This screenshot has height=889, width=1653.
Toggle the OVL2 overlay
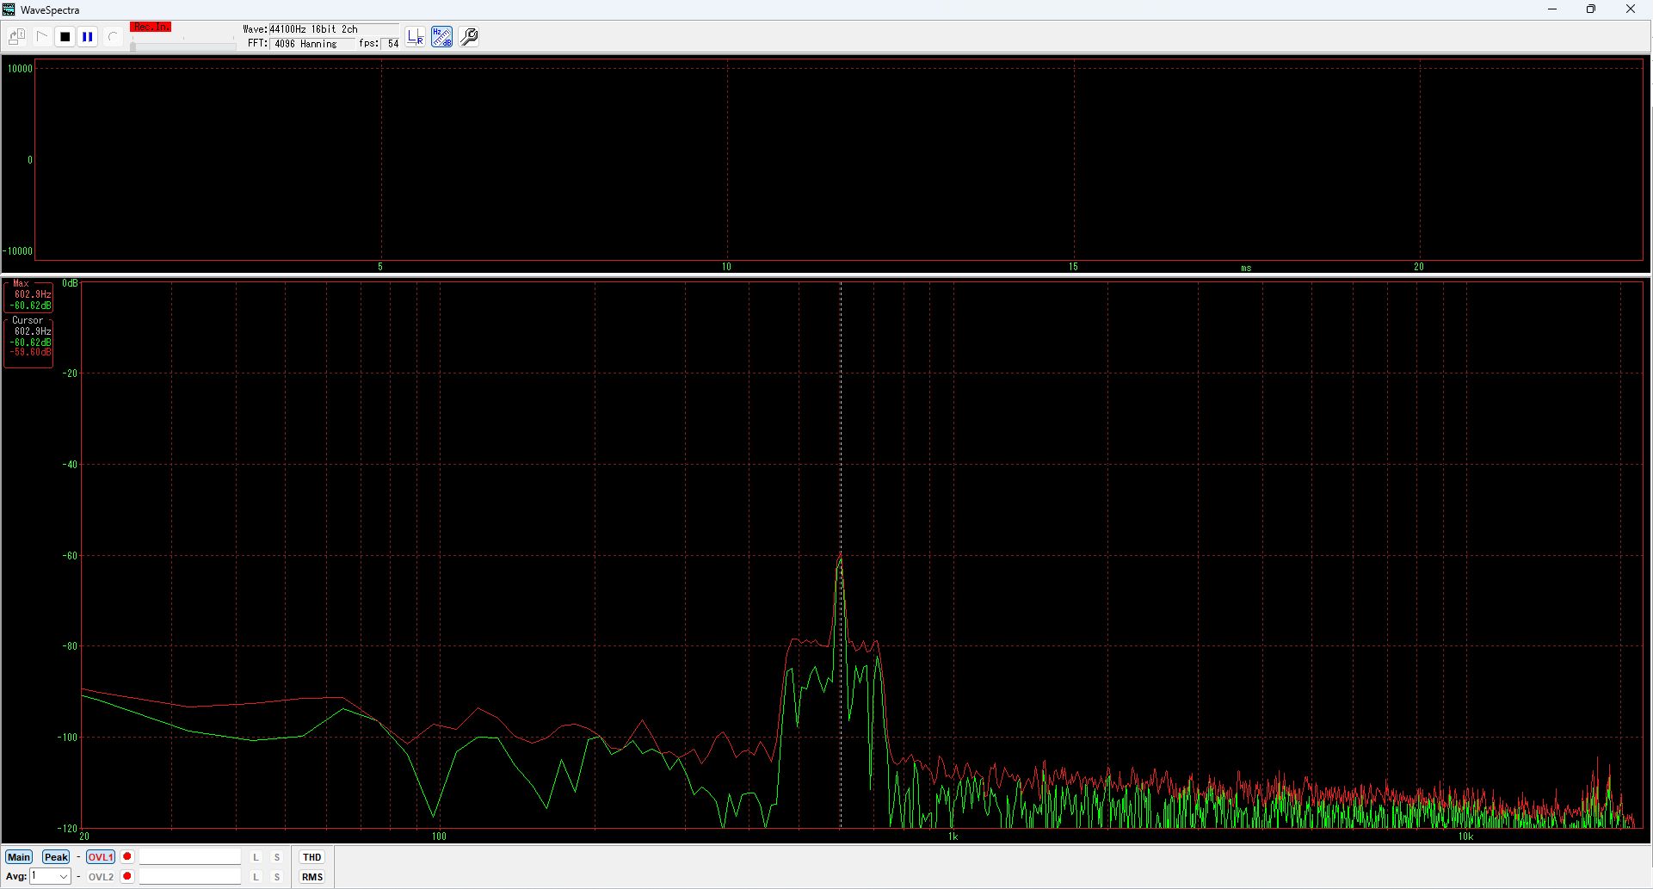click(101, 877)
